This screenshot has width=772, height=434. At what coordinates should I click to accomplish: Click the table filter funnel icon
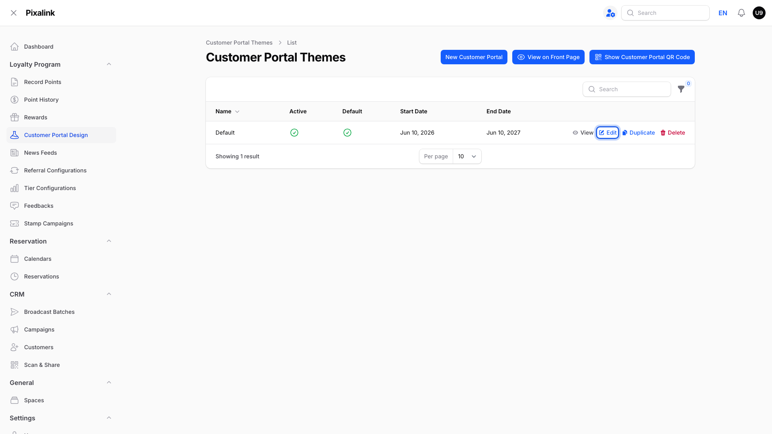tap(681, 89)
